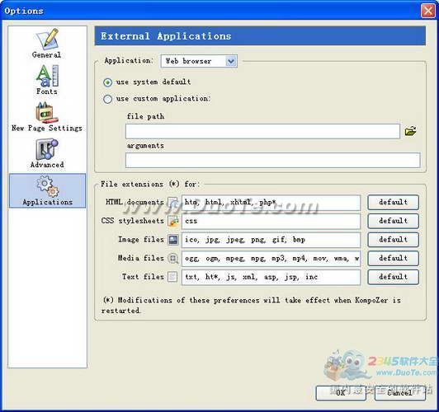Choose the Applications gears icon
Image resolution: width=439 pixels, height=412 pixels.
click(x=47, y=186)
